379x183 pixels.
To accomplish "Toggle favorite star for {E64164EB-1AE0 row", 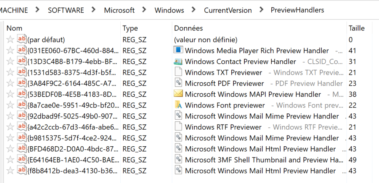I will coord(10,160).
